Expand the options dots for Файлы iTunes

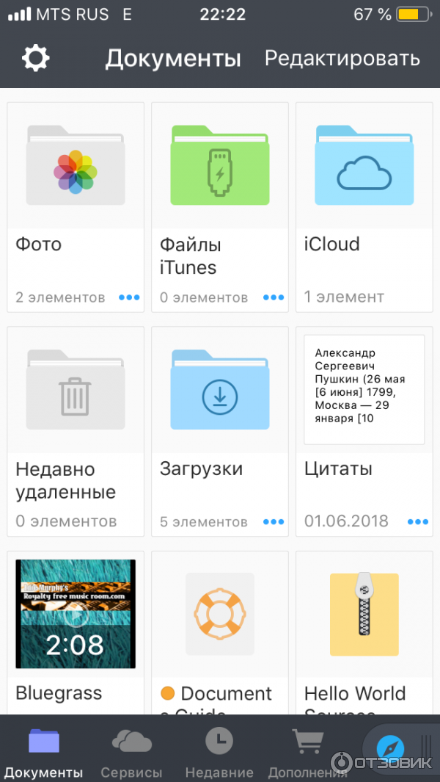(274, 297)
